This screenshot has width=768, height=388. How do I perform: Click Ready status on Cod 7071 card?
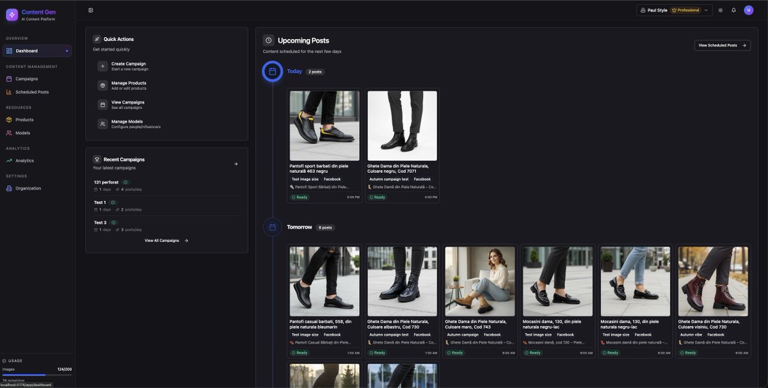(x=378, y=197)
